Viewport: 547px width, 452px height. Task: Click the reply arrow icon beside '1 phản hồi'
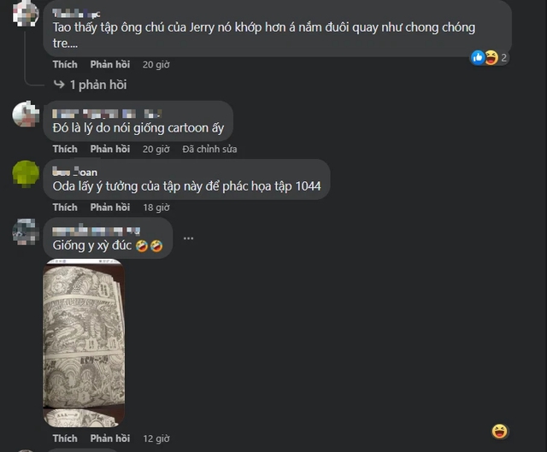pyautogui.click(x=59, y=85)
